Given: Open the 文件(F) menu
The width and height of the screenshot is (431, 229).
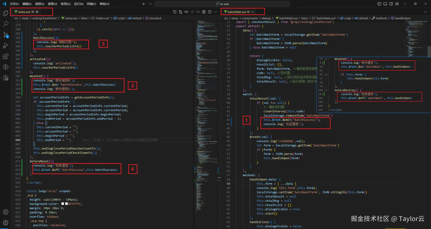Looking at the screenshot, I should pos(14,4).
